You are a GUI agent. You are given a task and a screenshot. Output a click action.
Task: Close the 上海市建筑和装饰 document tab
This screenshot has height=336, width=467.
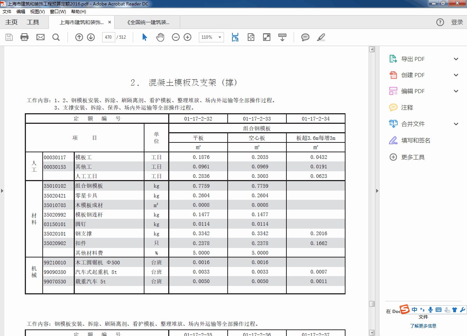(109, 22)
